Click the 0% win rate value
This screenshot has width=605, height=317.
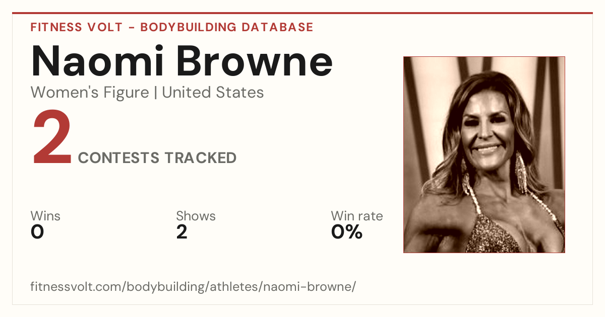pos(347,232)
